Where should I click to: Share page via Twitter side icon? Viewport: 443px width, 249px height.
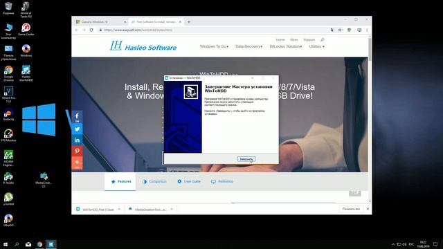click(x=77, y=129)
